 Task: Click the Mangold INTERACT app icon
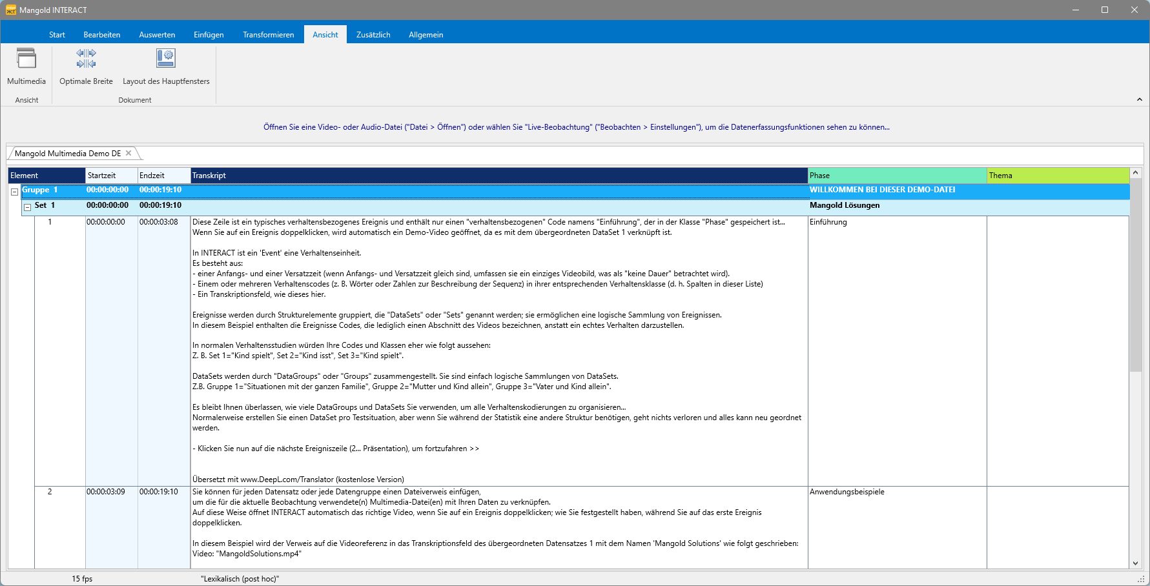tap(11, 10)
